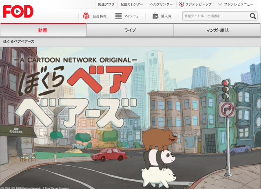Open the gift box icon for 会員特典
The image size is (261, 189).
click(86, 16)
